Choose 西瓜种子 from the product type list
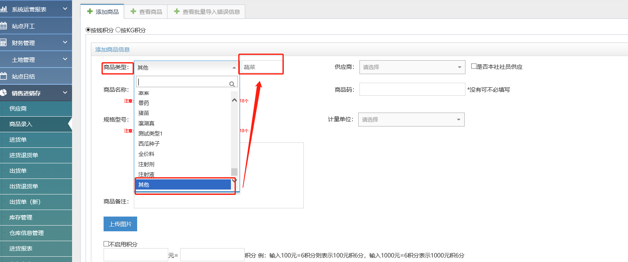The height and width of the screenshot is (262, 628). pos(149,144)
